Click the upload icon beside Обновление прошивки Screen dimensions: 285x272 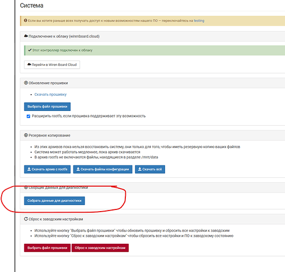coord(26,83)
